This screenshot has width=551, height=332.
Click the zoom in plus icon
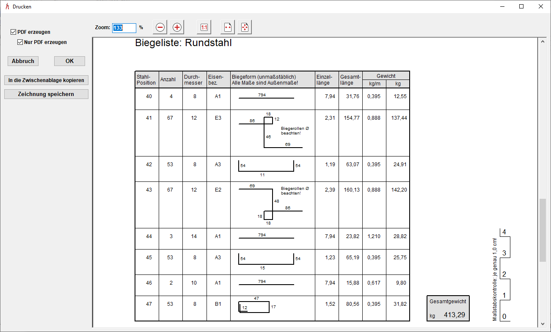(x=177, y=27)
